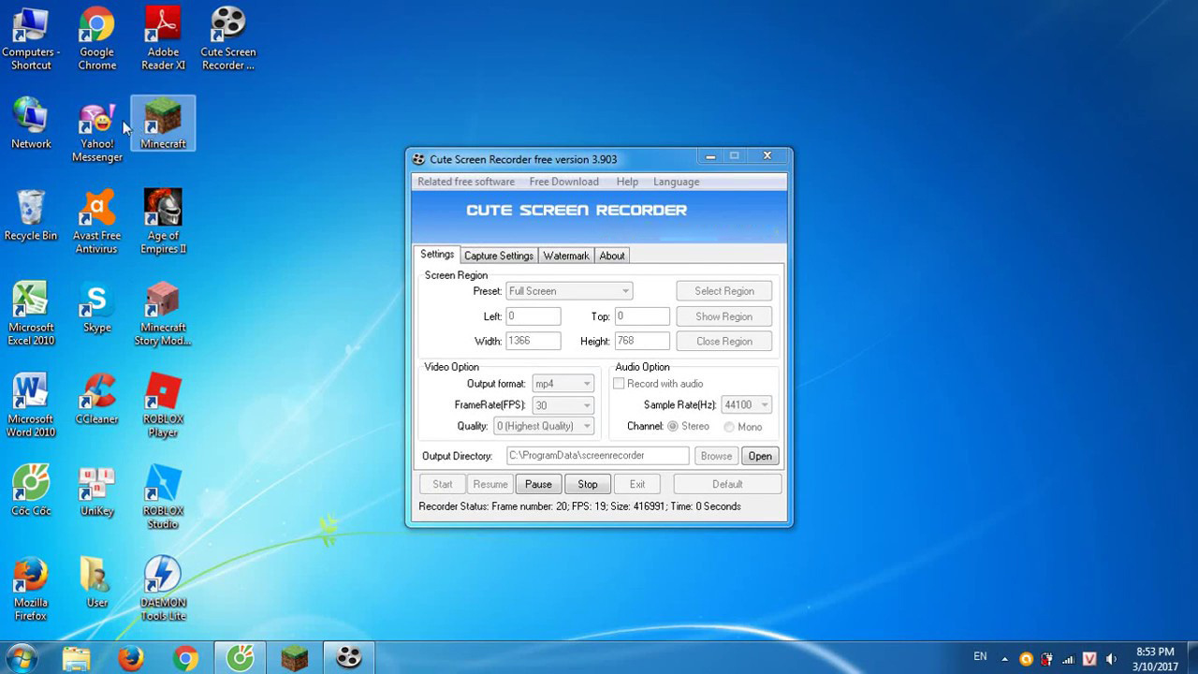Select the Minecraft desktop icon
The image size is (1198, 674).
163,123
